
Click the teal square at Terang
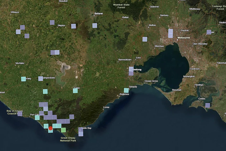tap(24, 79)
